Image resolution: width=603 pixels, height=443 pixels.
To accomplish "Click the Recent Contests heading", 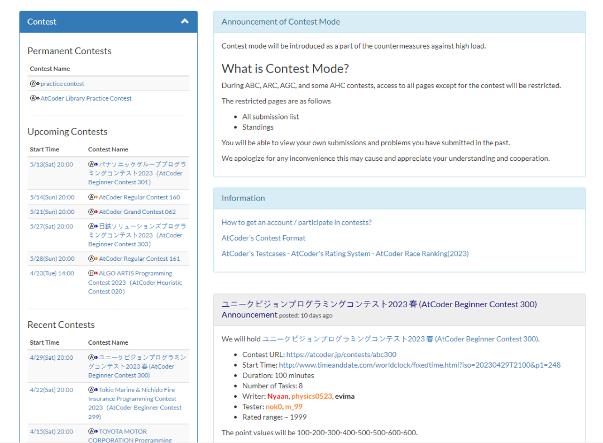I will (61, 325).
